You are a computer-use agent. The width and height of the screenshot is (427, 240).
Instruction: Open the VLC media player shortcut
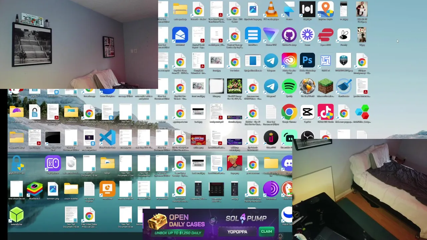coord(271,10)
